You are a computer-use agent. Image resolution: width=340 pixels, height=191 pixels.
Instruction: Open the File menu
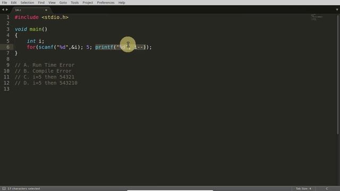(4, 3)
